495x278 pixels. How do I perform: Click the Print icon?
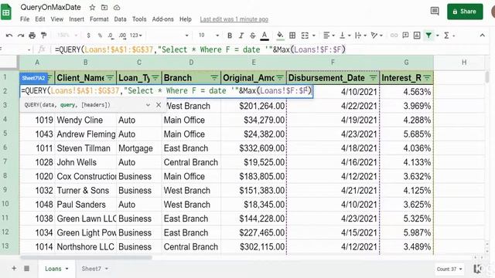coord(32,36)
